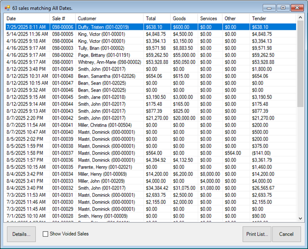This screenshot has width=308, height=249.
Task: Sort by the Customer column header
Action: pyautogui.click(x=109, y=18)
